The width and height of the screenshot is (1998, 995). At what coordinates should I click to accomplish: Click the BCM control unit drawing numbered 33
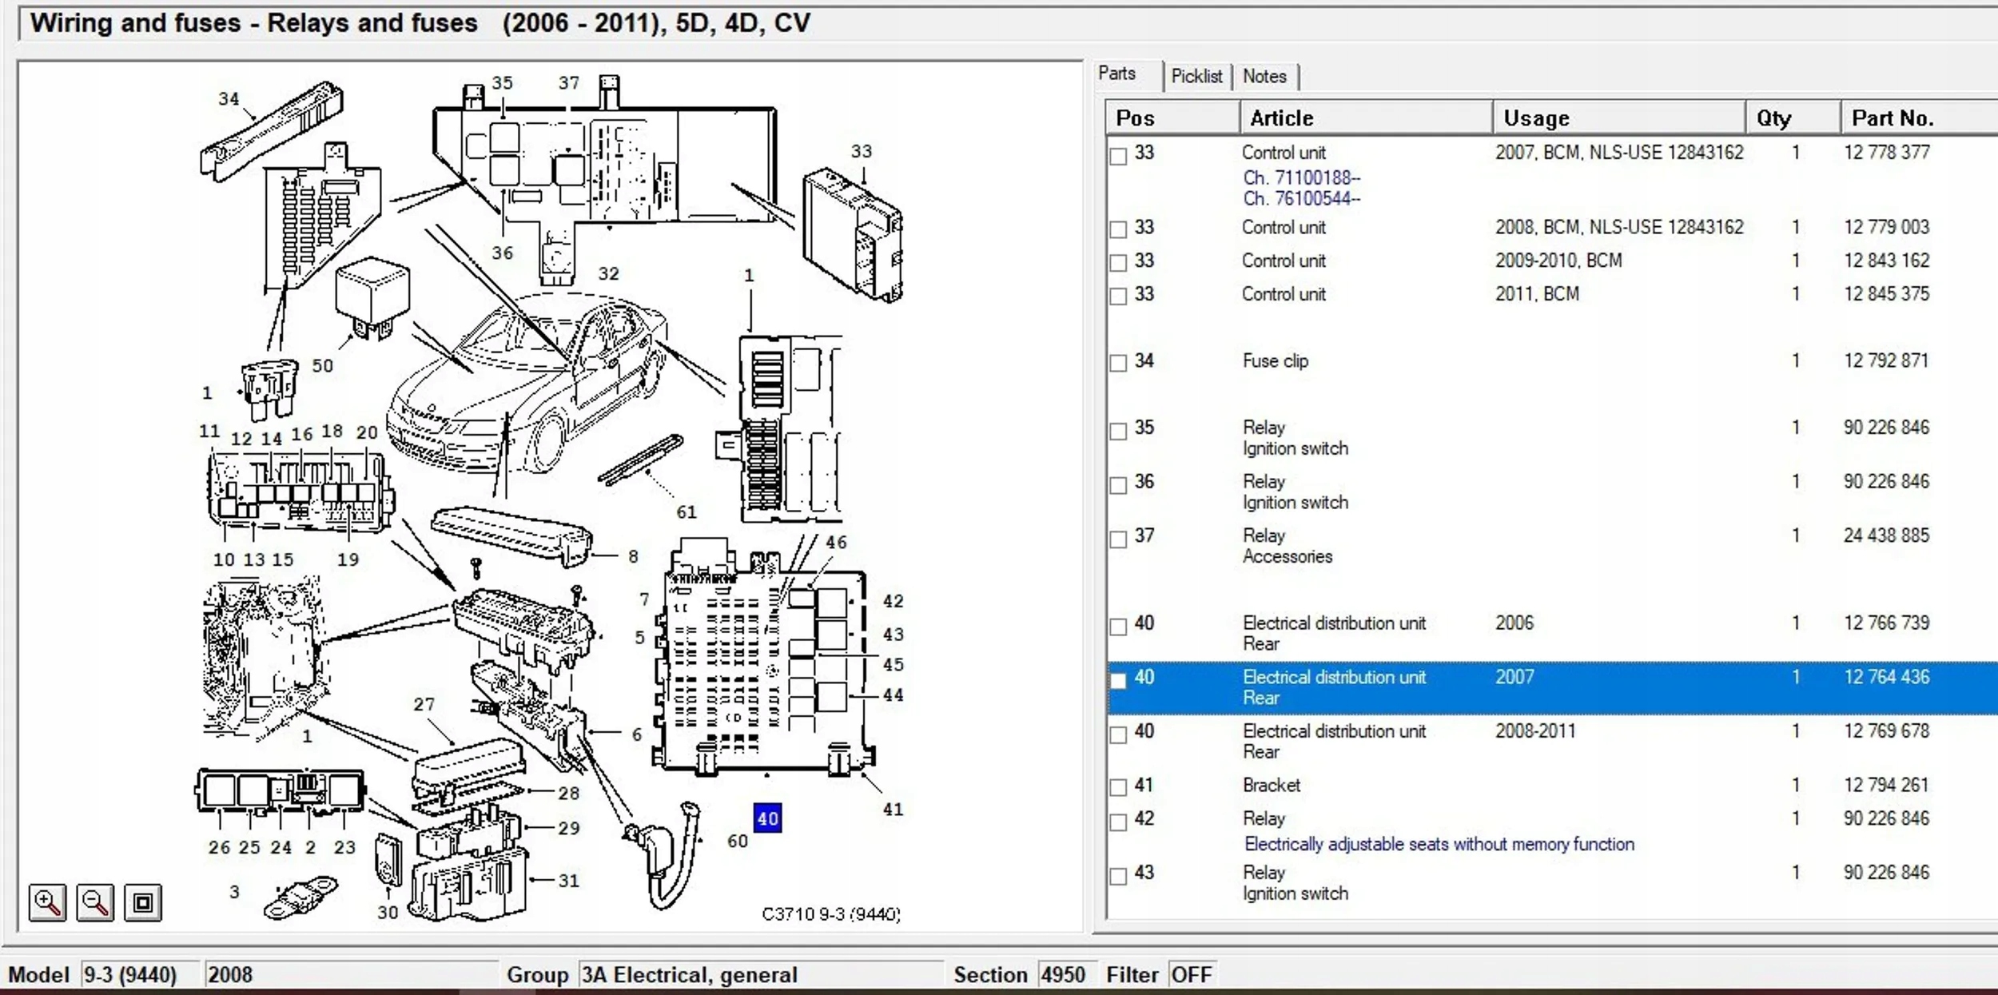(x=853, y=234)
